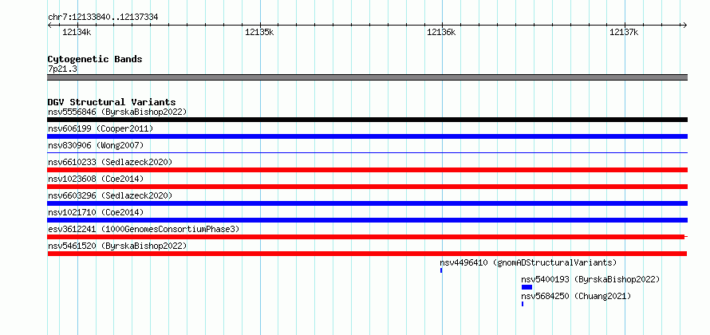Click the nsv6603296 blue variant bar

pos(367,203)
